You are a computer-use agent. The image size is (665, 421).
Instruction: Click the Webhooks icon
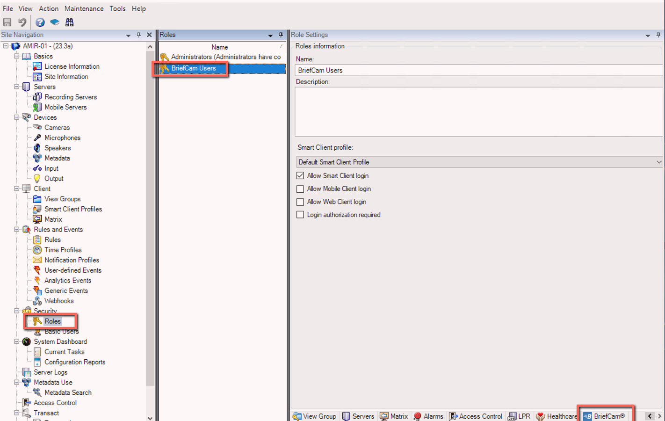tap(37, 301)
